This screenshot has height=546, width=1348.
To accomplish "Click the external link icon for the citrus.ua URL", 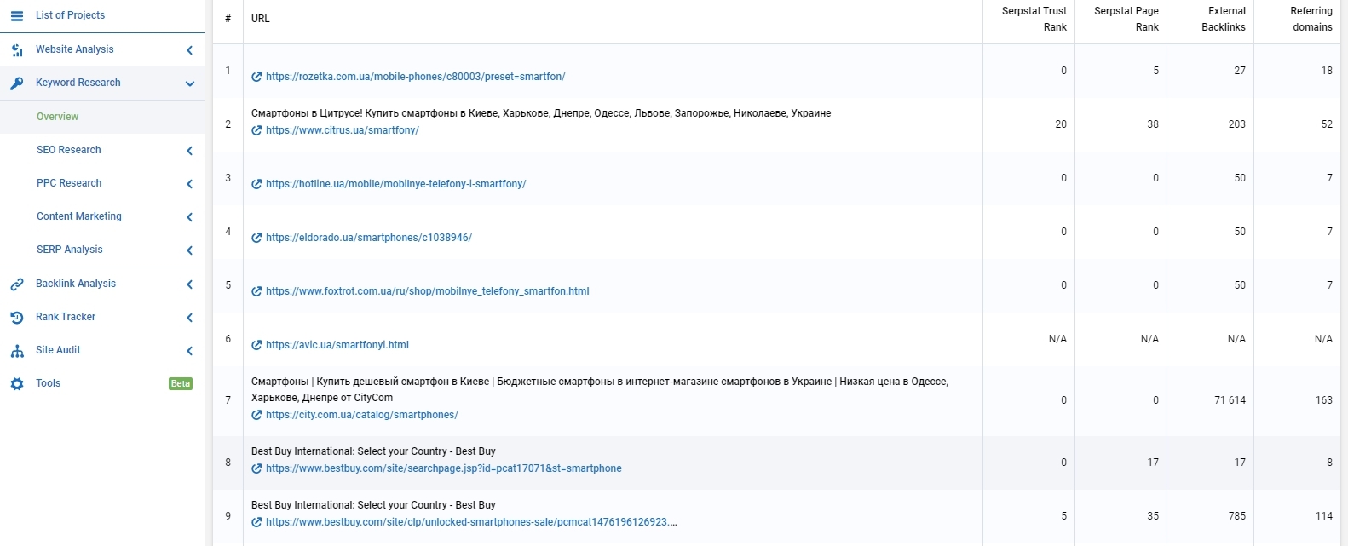I will 256,130.
